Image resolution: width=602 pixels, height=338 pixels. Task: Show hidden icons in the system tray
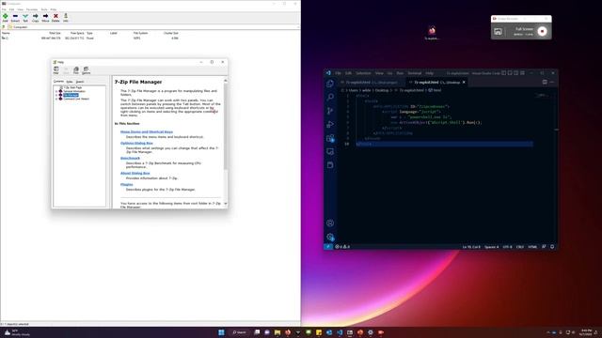pos(548,332)
